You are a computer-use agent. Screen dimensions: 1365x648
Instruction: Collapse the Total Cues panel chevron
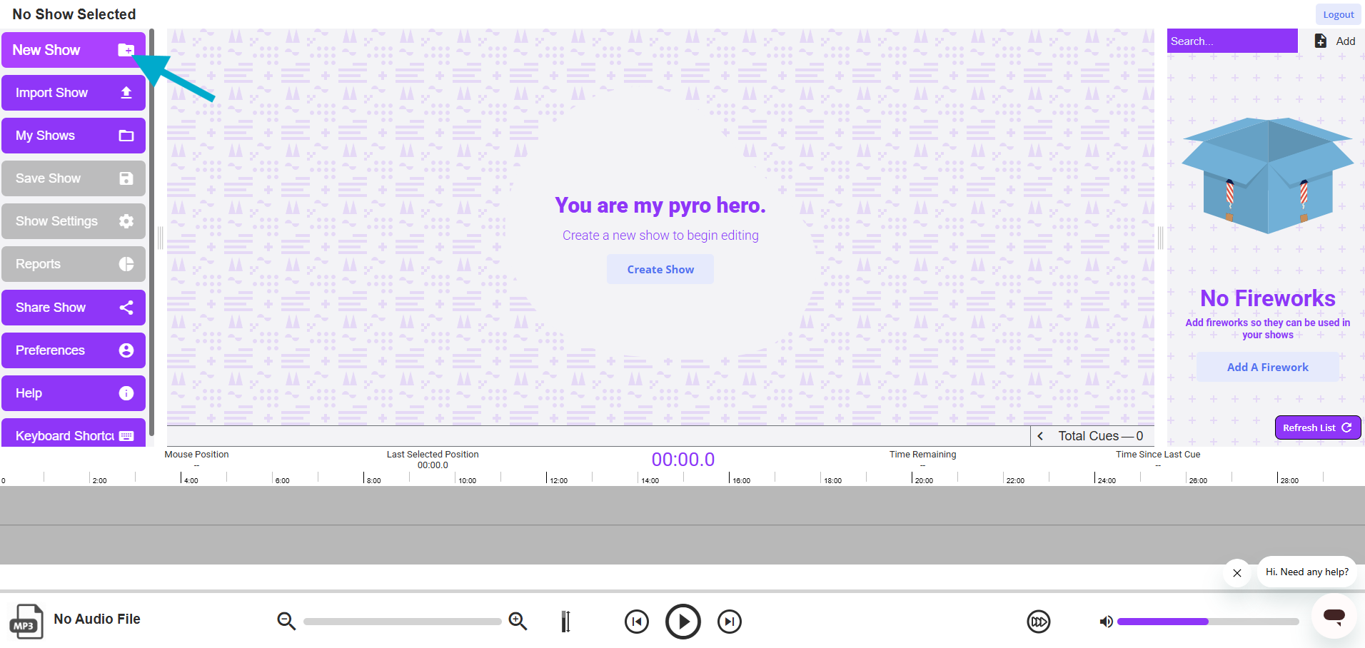pyautogui.click(x=1040, y=436)
